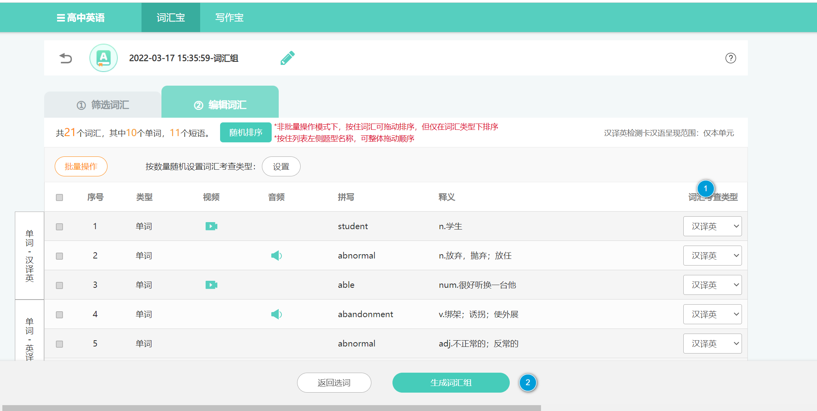
Task: Check the box for row 2 abnormal
Action: (59, 256)
